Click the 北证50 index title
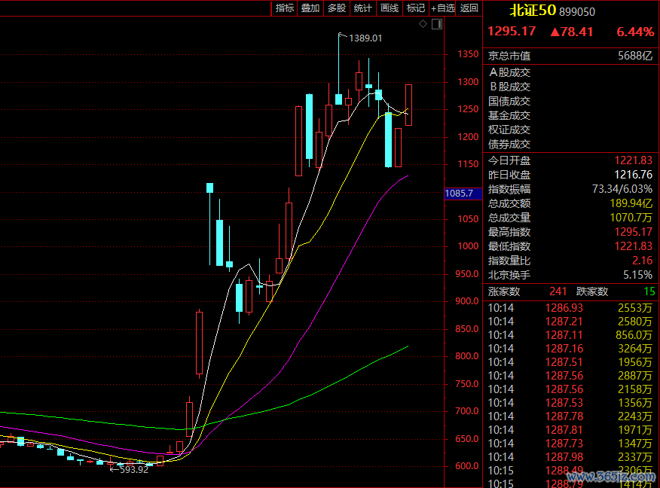This screenshot has height=488, width=660. click(x=533, y=11)
